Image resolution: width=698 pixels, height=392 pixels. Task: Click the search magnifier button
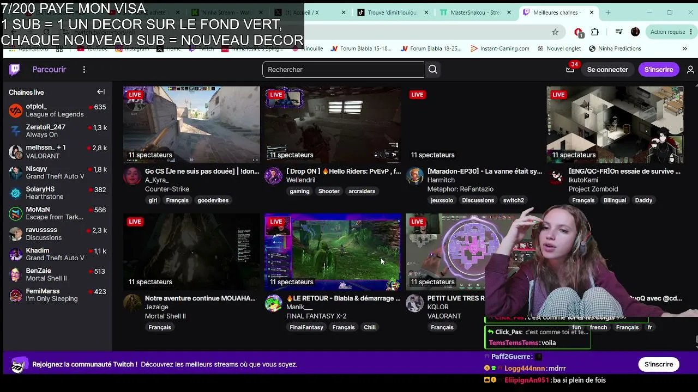pos(433,70)
